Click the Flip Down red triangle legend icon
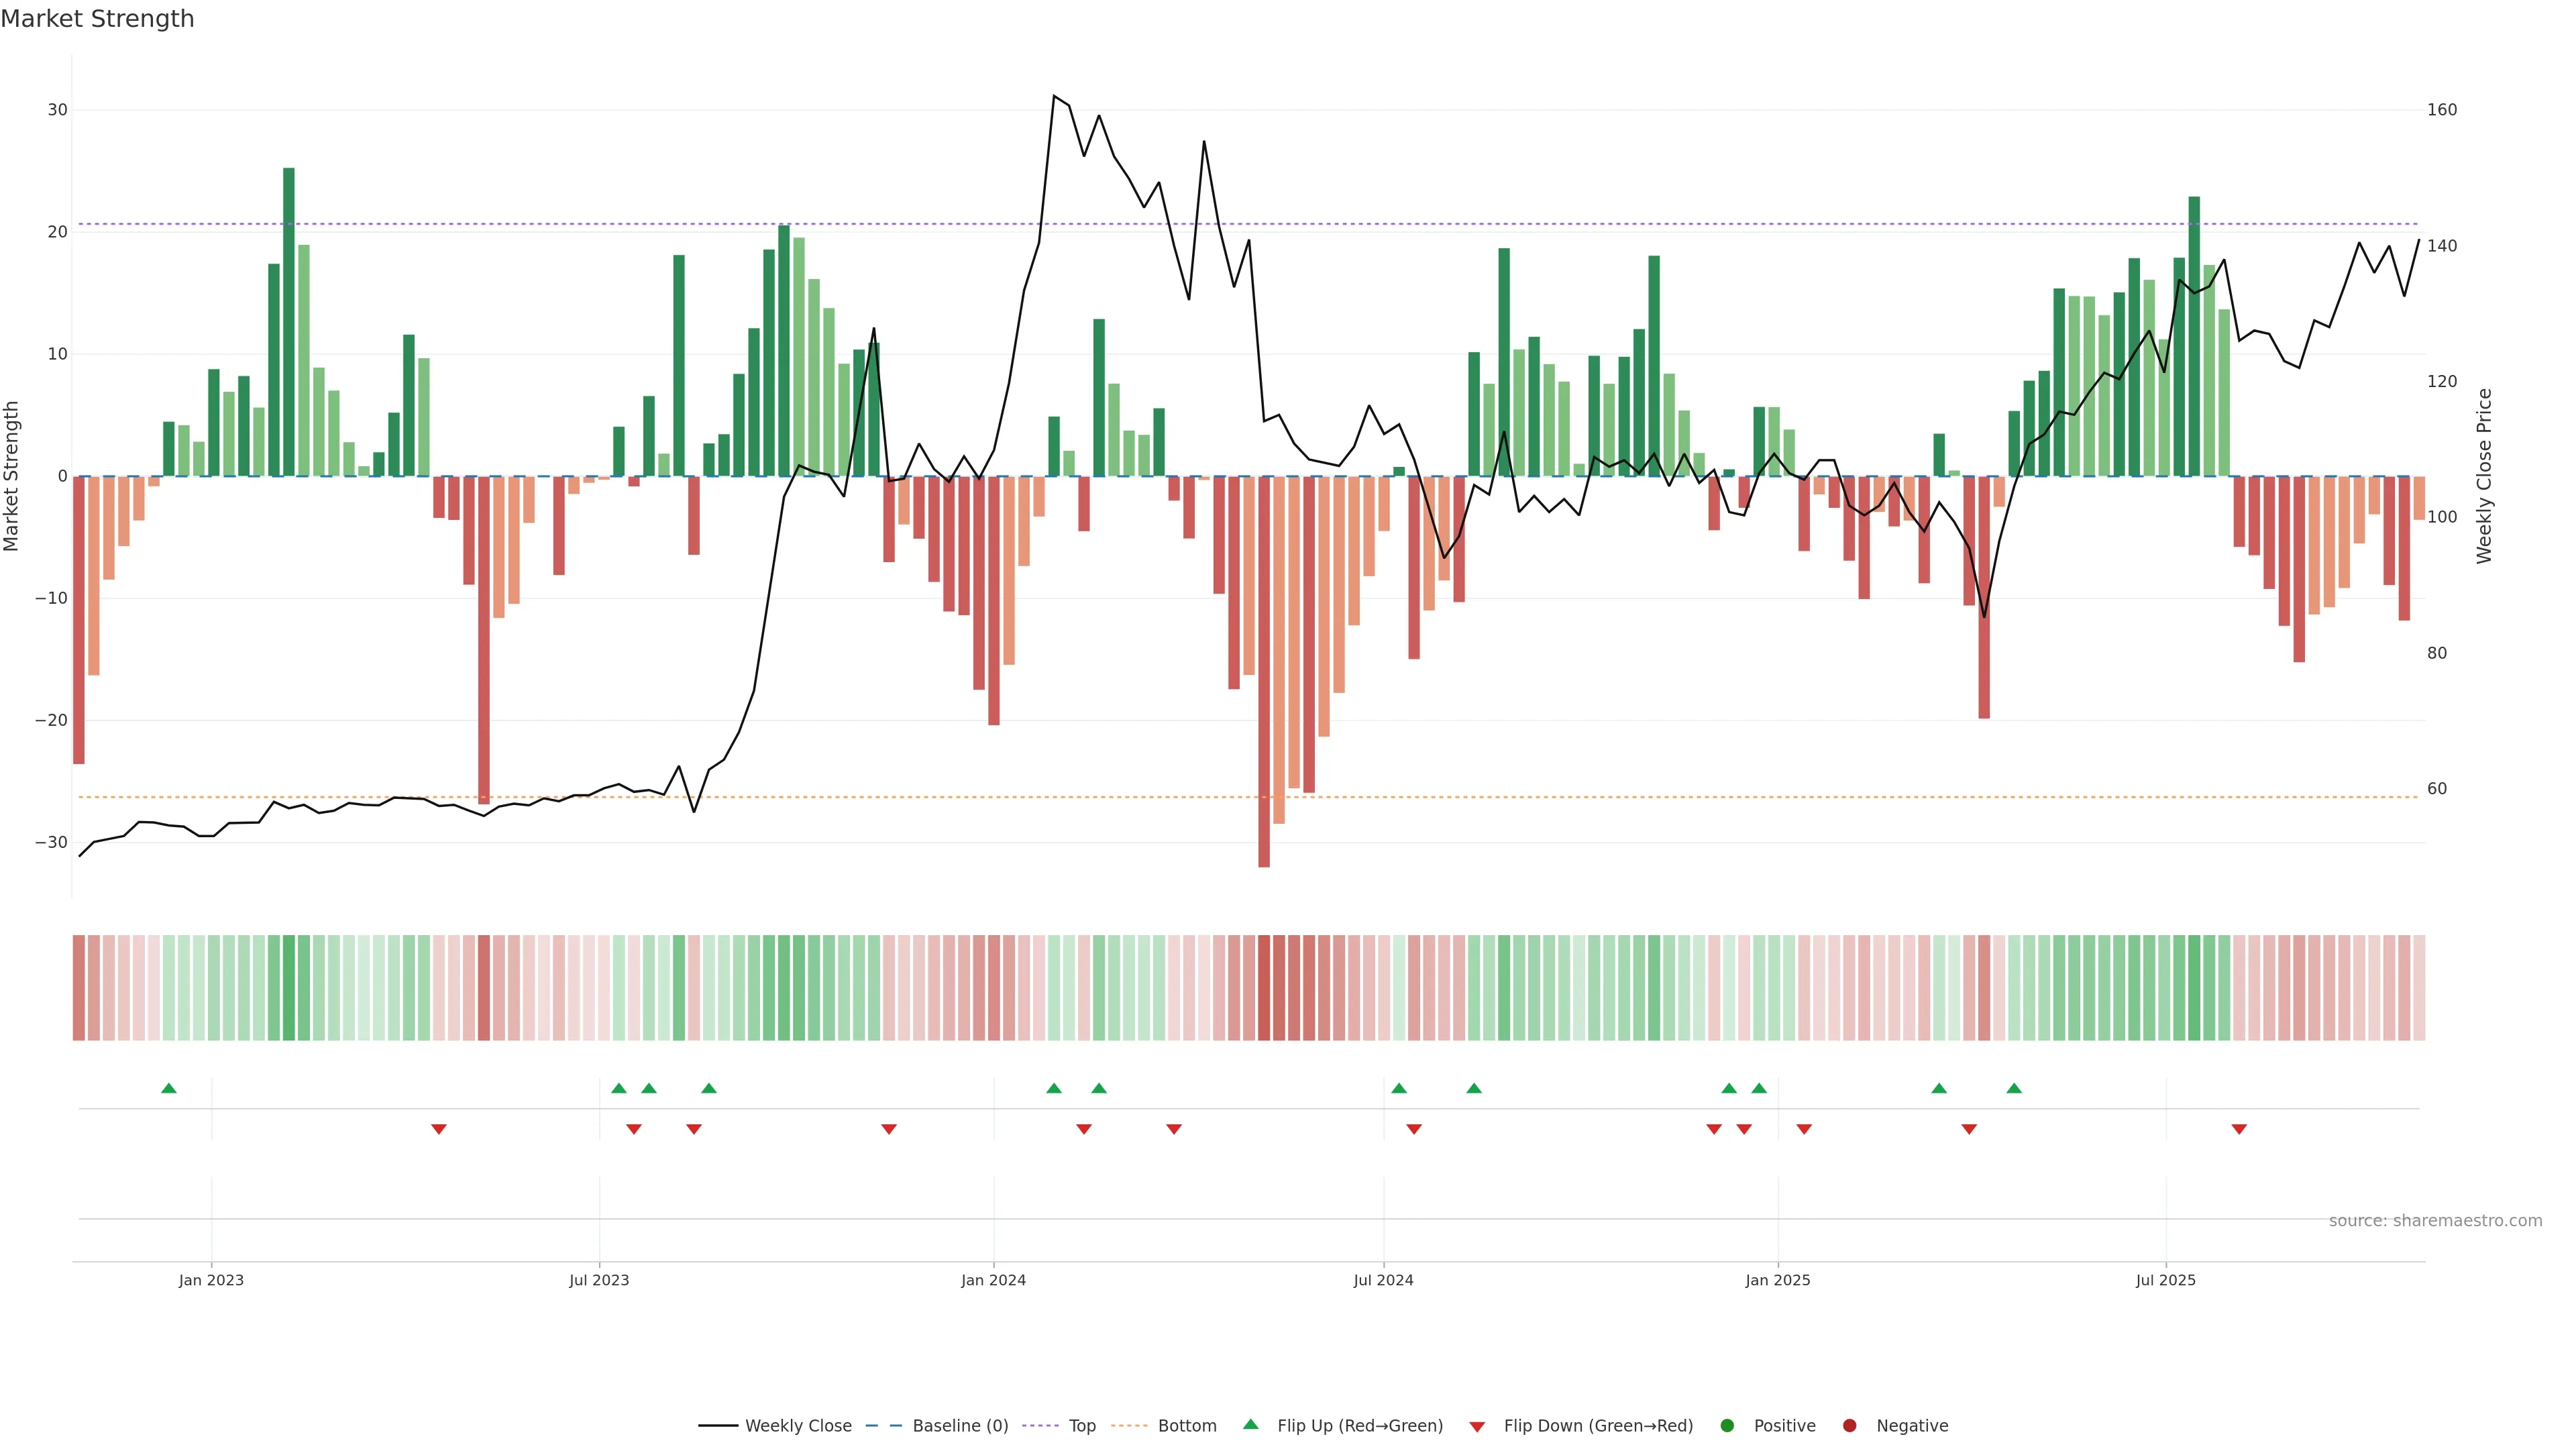The image size is (2576, 1449). click(1477, 1427)
